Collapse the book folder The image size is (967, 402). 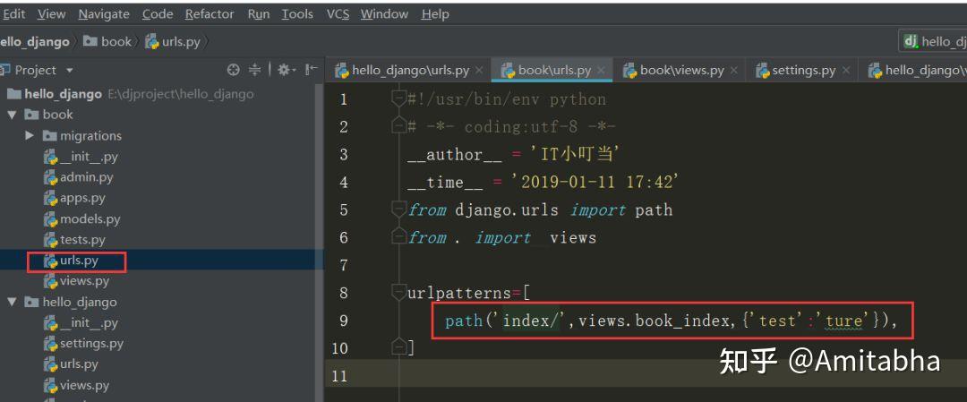(12, 115)
